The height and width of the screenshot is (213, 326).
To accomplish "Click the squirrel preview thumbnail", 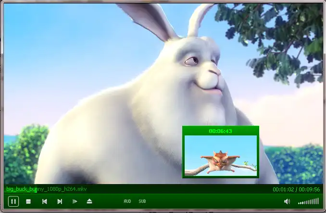I will (x=221, y=156).
